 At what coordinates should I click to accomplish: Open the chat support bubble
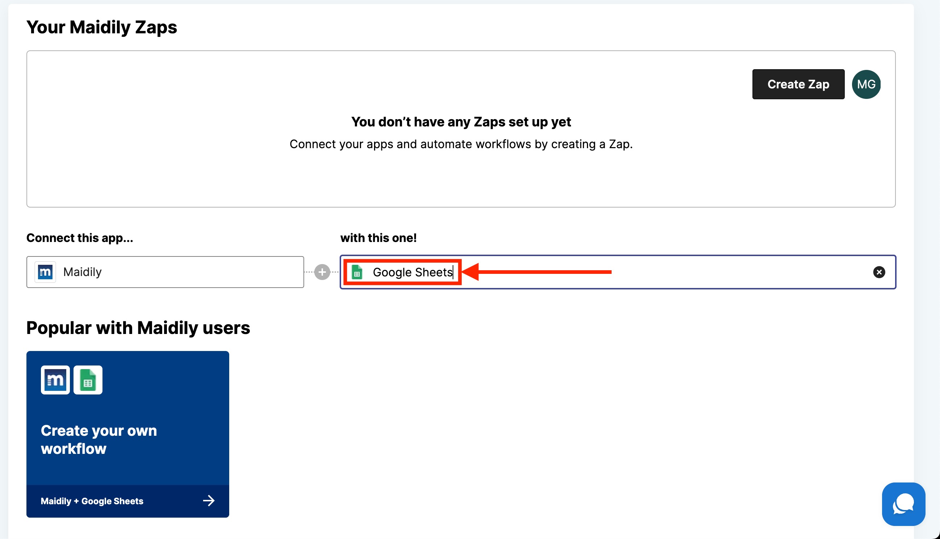click(903, 504)
